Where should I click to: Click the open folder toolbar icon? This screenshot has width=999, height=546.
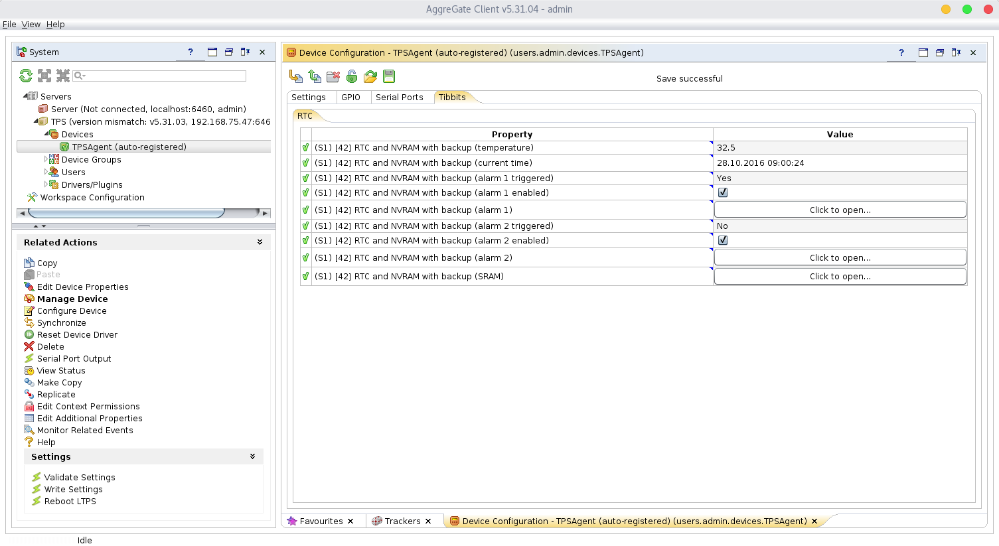370,76
